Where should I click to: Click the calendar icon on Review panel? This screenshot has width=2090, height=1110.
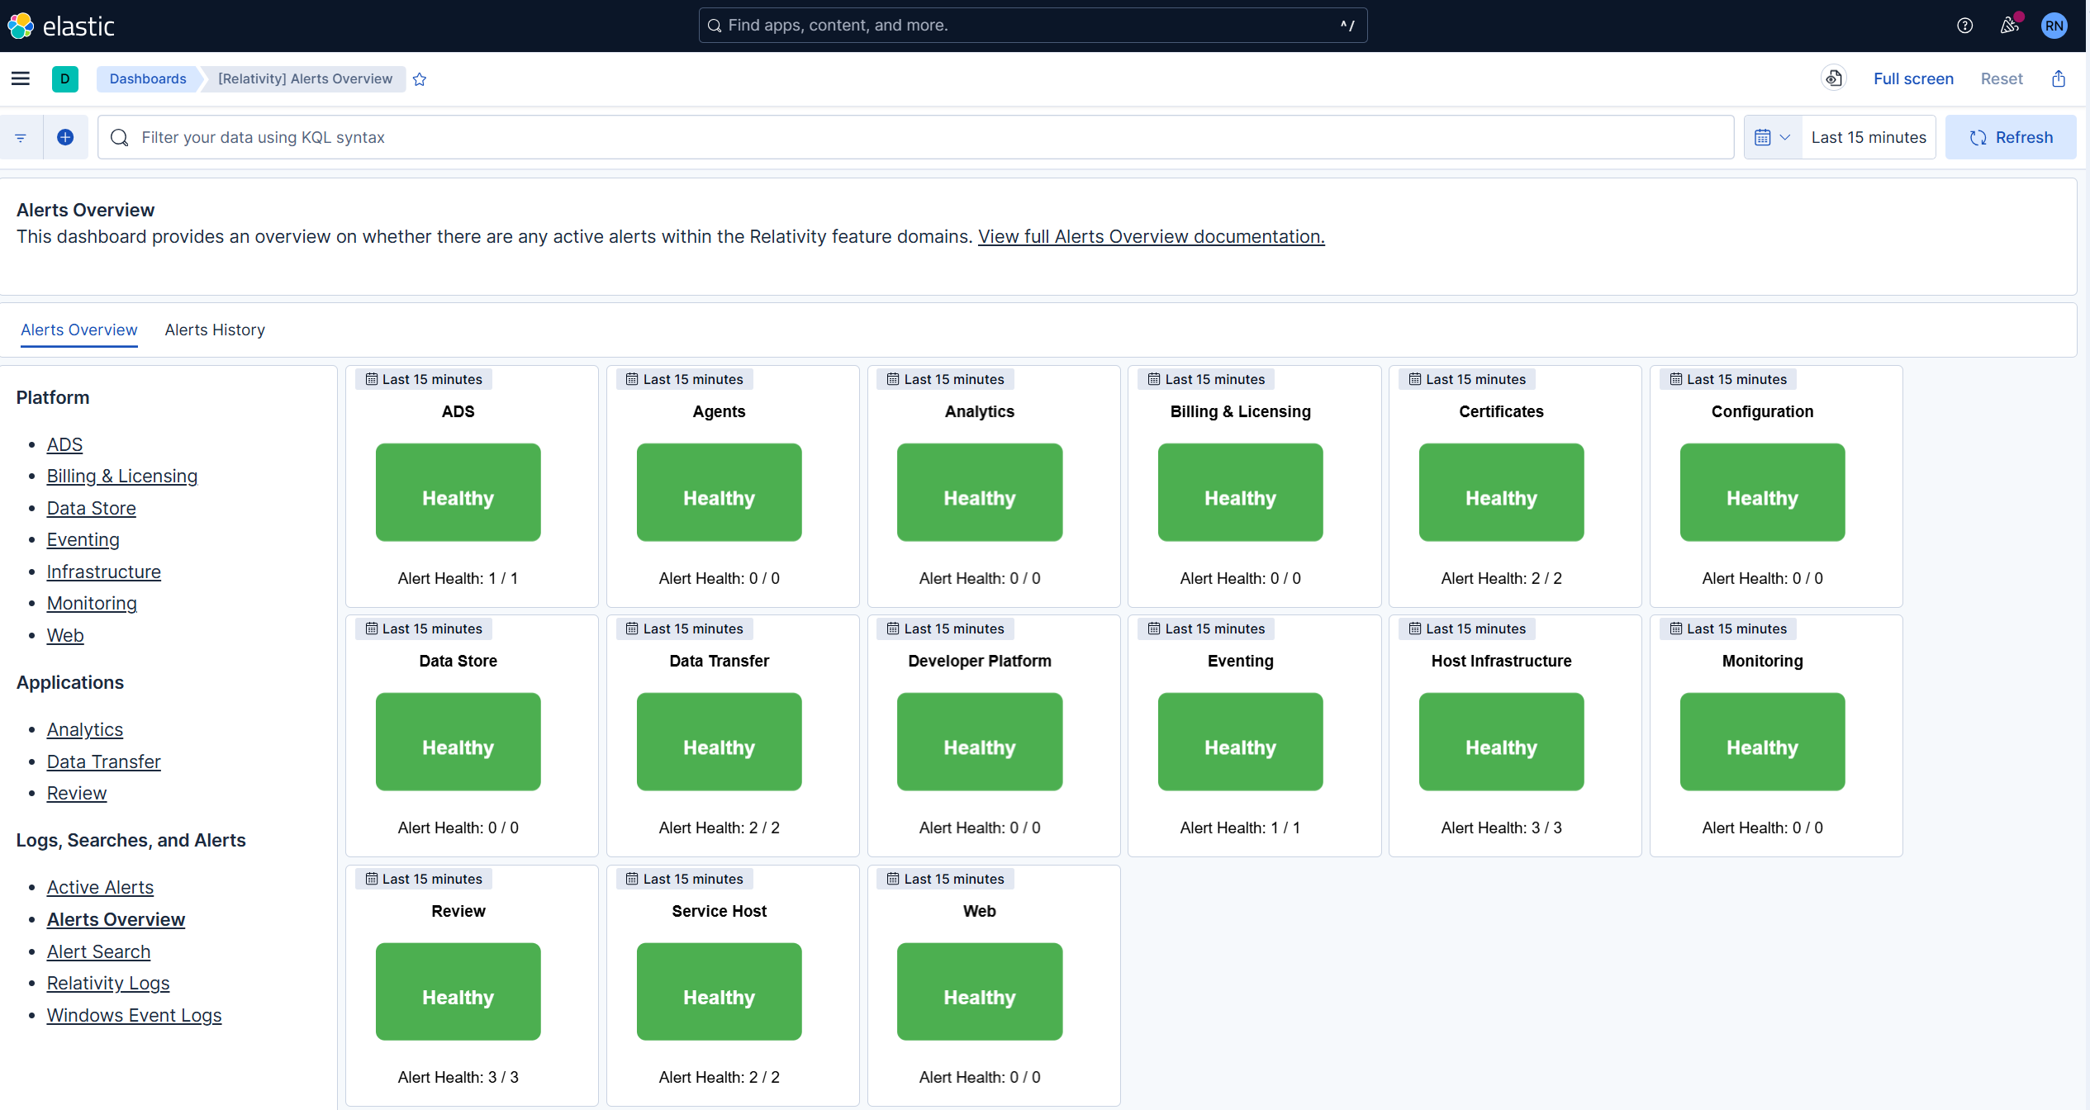[372, 879]
